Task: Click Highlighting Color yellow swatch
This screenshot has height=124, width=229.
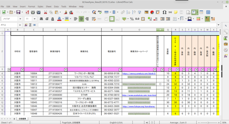Action: click(x=67, y=19)
